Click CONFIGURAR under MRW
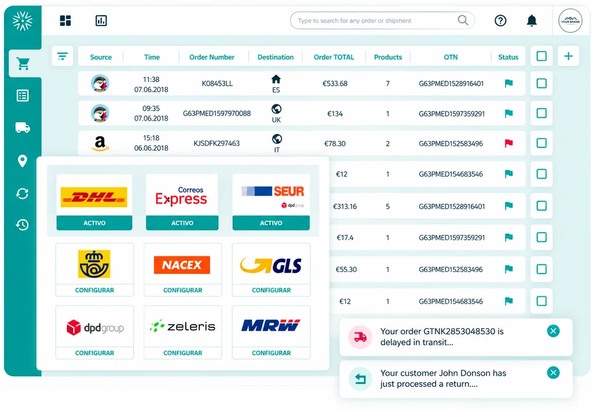The width and height of the screenshot is (593, 410). 271,353
